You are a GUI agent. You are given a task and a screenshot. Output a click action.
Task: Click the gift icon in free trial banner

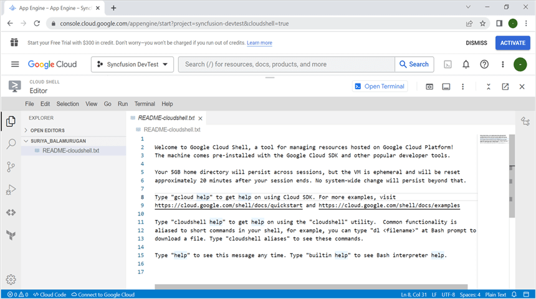click(x=14, y=42)
